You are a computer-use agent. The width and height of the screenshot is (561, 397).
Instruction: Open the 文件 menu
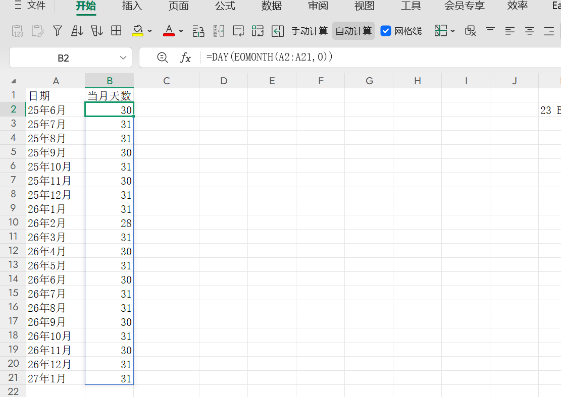(x=36, y=5)
